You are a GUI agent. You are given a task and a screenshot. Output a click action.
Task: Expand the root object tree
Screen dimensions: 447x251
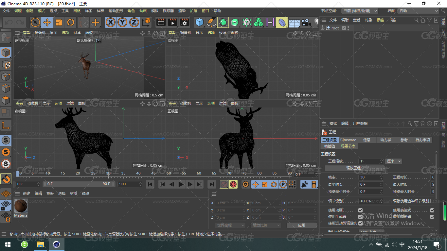coord(323,28)
